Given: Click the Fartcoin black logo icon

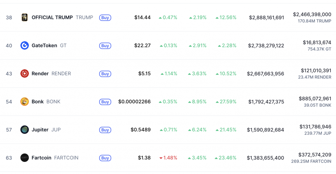Looking at the screenshot, I should tap(24, 158).
